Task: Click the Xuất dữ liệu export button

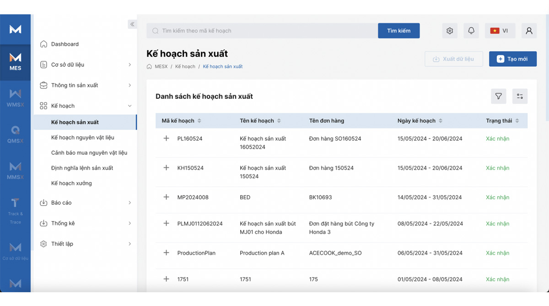Action: coord(454,59)
